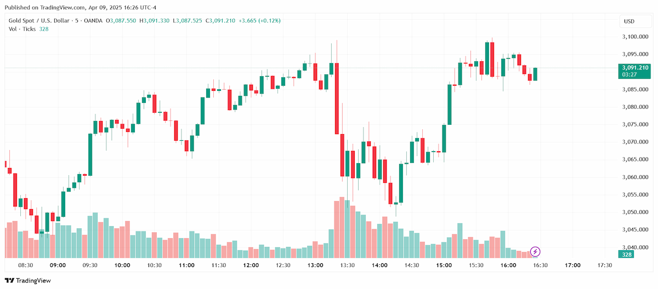
Task: Click the 16:00 time axis label
Action: [x=508, y=265]
